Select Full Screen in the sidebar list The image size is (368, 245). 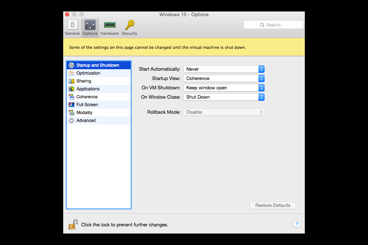pyautogui.click(x=99, y=105)
